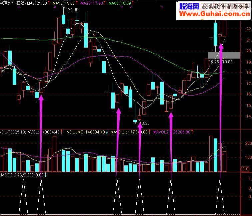Select the small cyan candle at 13.35 low
The height and width of the screenshot is (216, 252).
(x=135, y=121)
